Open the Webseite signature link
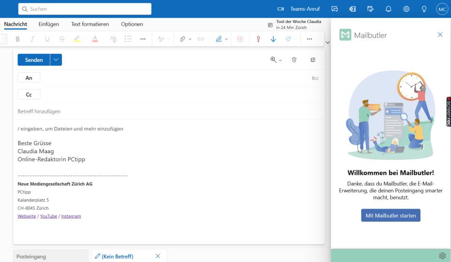 [27, 216]
